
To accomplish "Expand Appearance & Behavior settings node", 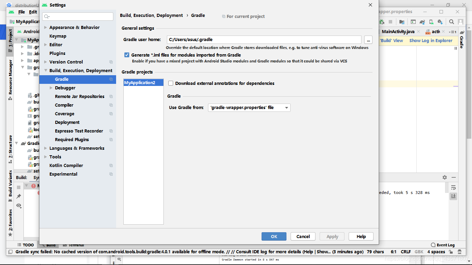I will pos(46,27).
